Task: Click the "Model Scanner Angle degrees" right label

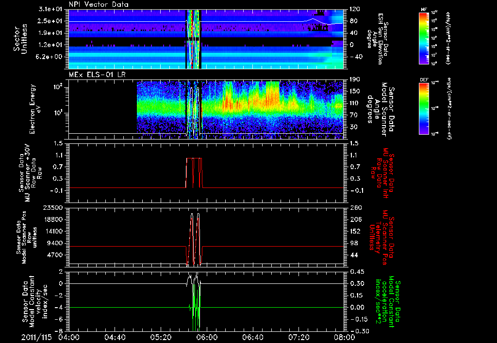Action: (381, 109)
